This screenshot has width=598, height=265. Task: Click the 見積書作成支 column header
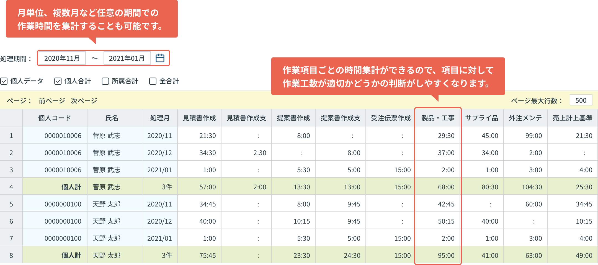pyautogui.click(x=246, y=118)
